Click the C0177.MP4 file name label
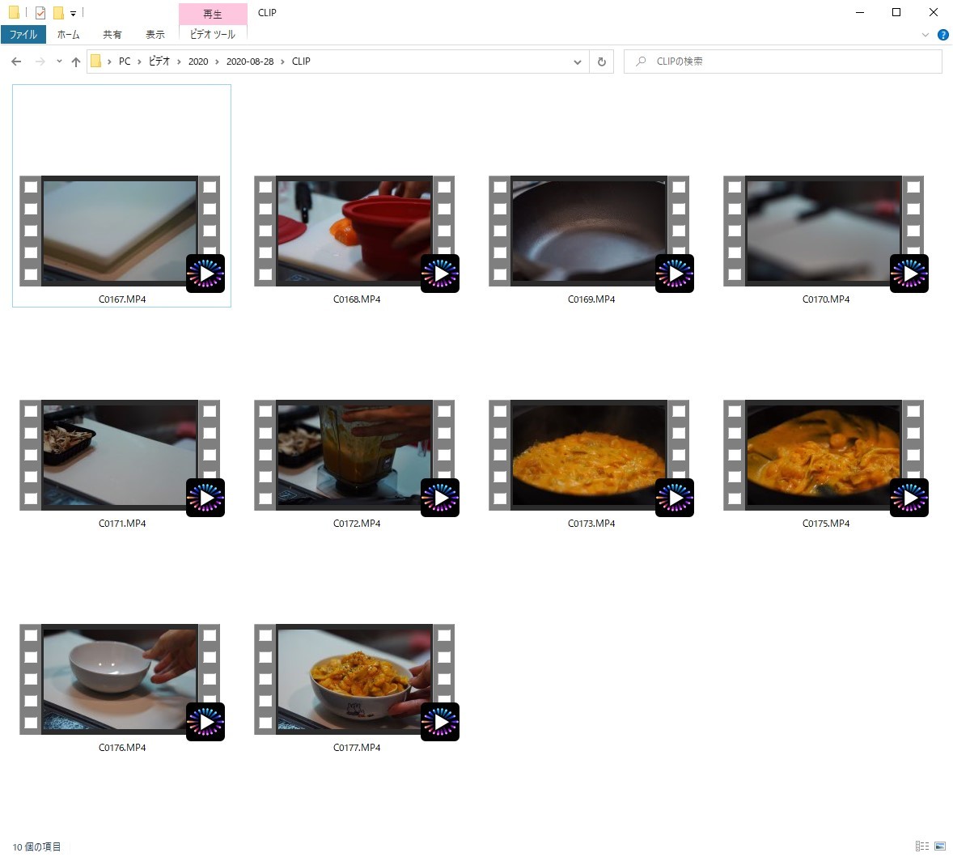The image size is (953, 857). tap(357, 748)
